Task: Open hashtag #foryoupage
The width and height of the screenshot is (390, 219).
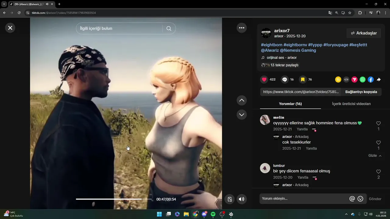Action: 336,45
